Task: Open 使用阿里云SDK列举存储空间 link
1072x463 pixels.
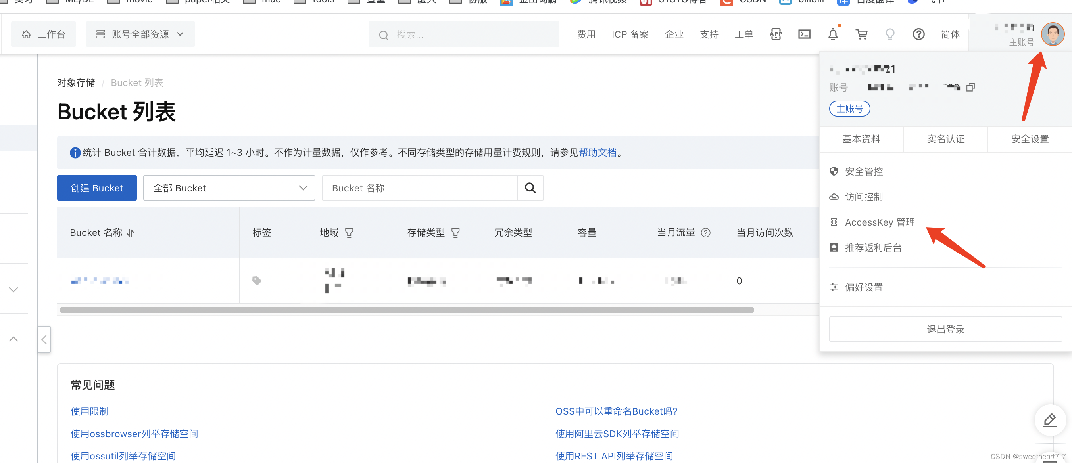Action: 617,434
